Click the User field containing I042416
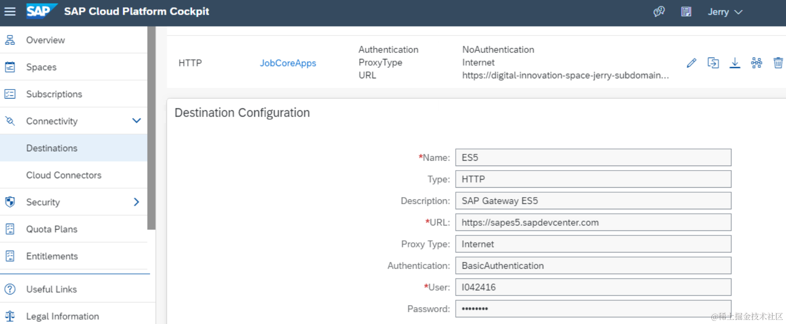786x324 pixels. point(593,287)
